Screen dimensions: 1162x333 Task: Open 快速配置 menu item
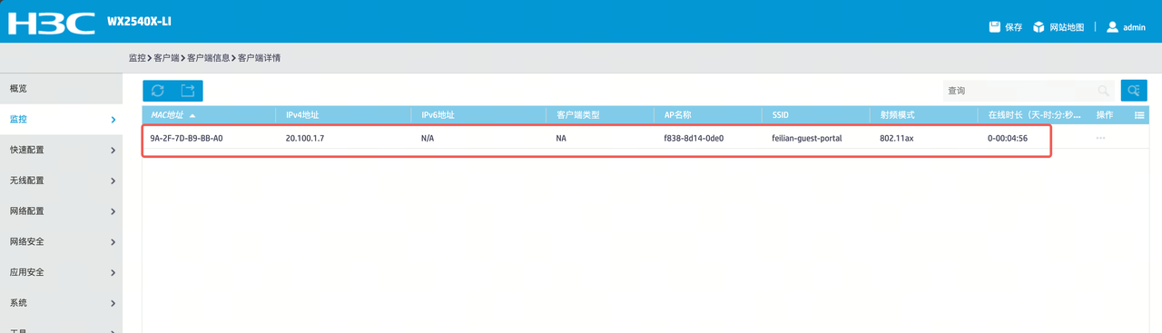click(61, 150)
